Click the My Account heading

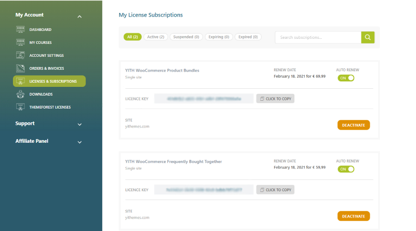coord(30,15)
